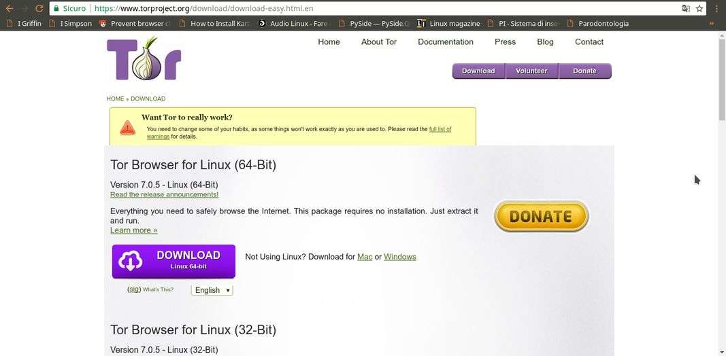Click the Mac download link
This screenshot has width=726, height=356.
click(x=365, y=257)
